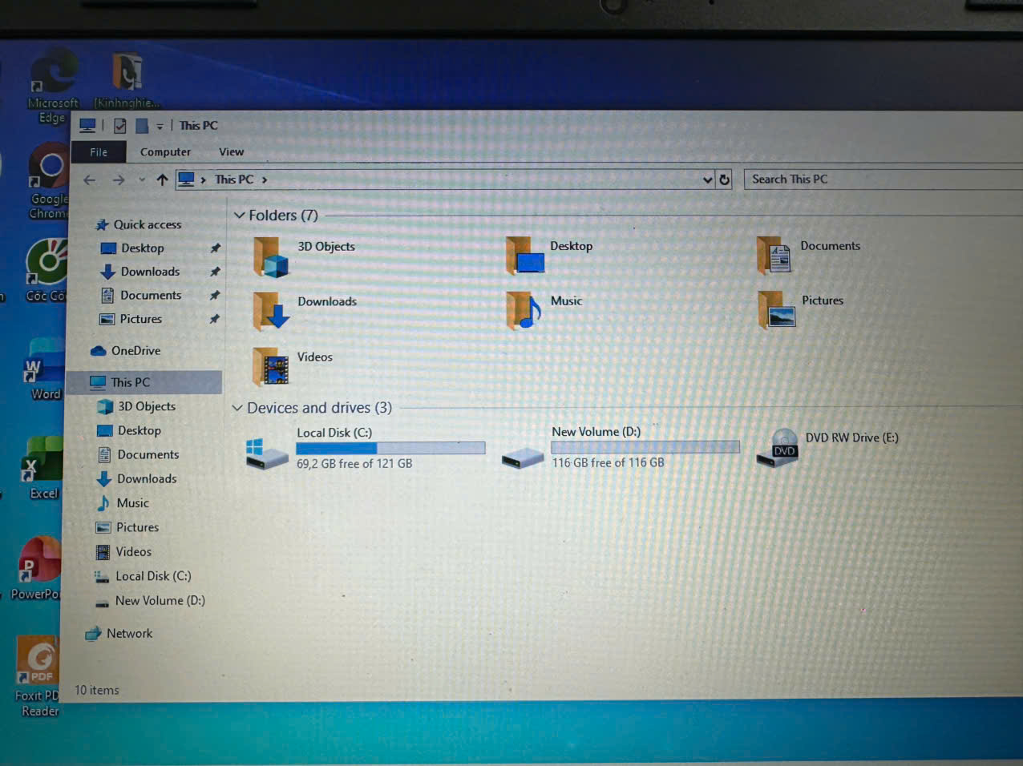Open Videos in the navigation pane

pyautogui.click(x=124, y=552)
